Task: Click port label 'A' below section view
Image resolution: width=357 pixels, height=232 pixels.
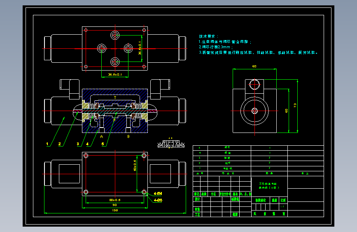Action: pos(102,137)
